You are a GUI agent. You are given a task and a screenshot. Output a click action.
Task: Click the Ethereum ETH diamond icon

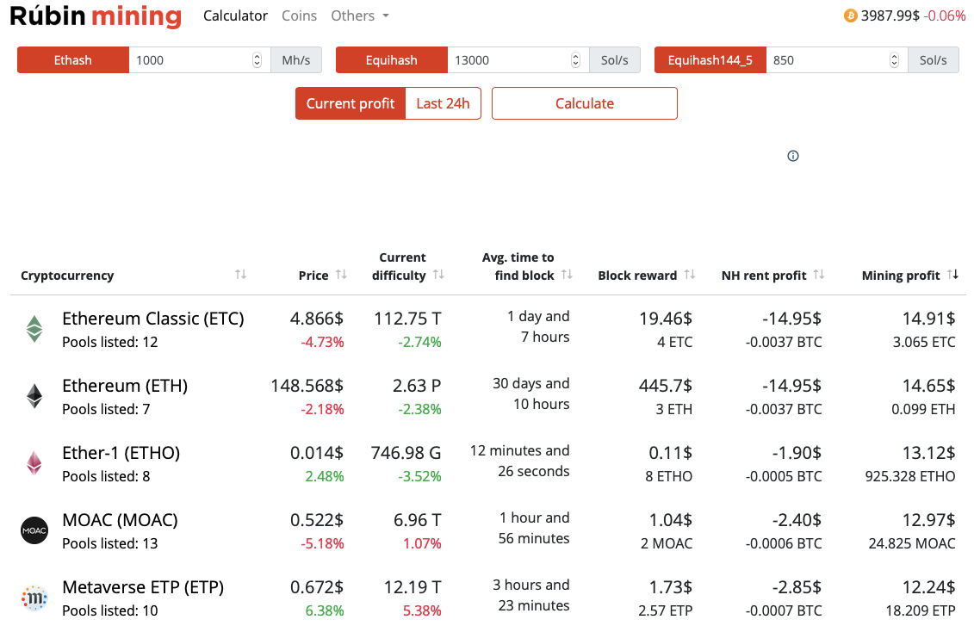pyautogui.click(x=34, y=396)
